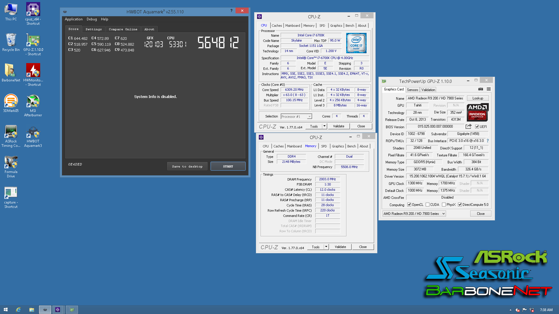Open SPD tab in lower CPU-Z

tap(324, 146)
